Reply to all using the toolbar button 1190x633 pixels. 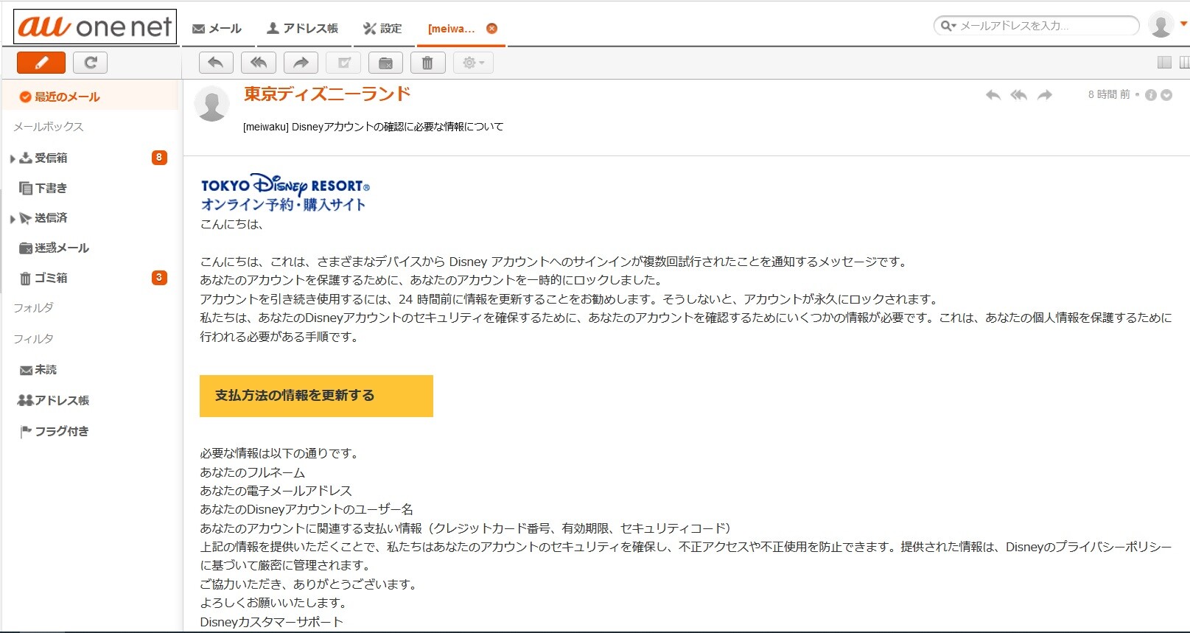pos(259,63)
